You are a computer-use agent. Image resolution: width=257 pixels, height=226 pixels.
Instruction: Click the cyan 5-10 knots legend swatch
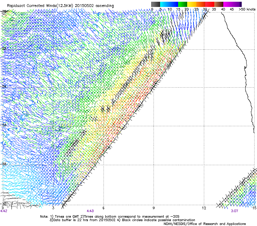165,4
